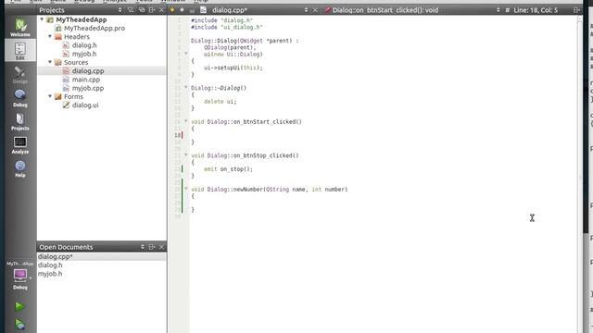
Task: Fold the on_btnStart_clicked function block
Action: click(185, 121)
